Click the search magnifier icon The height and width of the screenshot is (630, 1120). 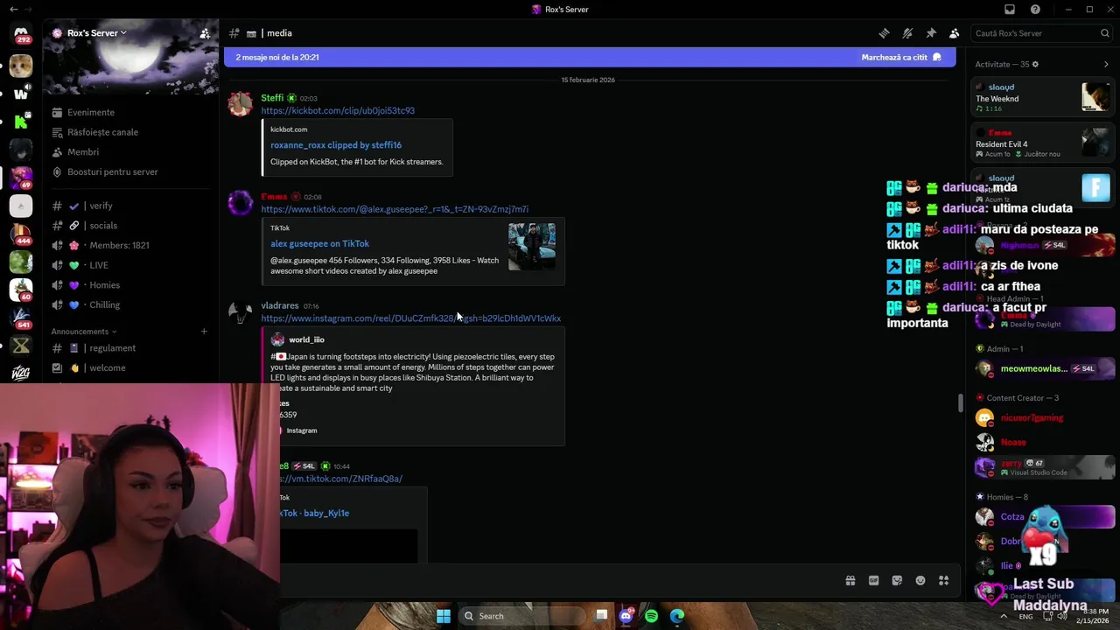1105,33
